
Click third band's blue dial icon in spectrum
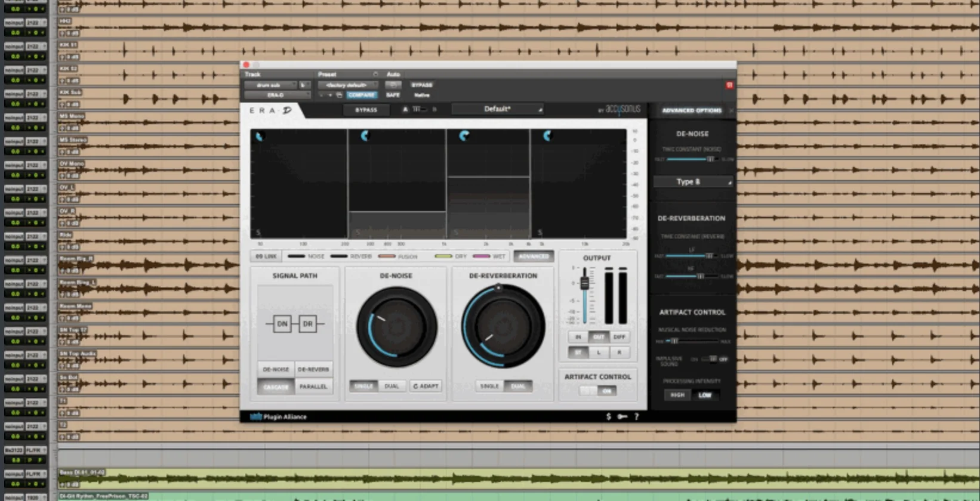pyautogui.click(x=464, y=136)
